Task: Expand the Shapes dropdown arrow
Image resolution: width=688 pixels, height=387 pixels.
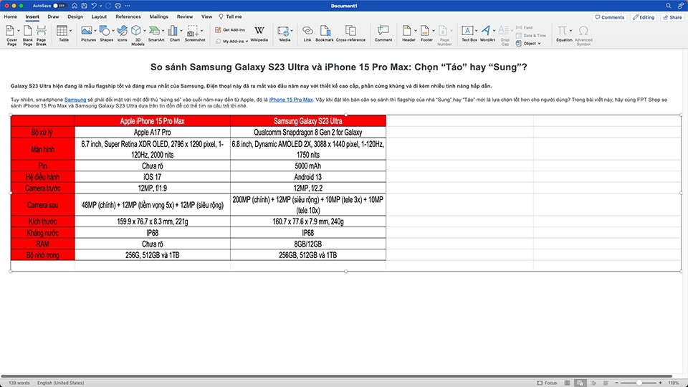Action: [x=113, y=31]
